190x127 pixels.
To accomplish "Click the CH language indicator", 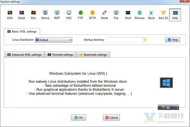I will pyautogui.click(x=163, y=107).
